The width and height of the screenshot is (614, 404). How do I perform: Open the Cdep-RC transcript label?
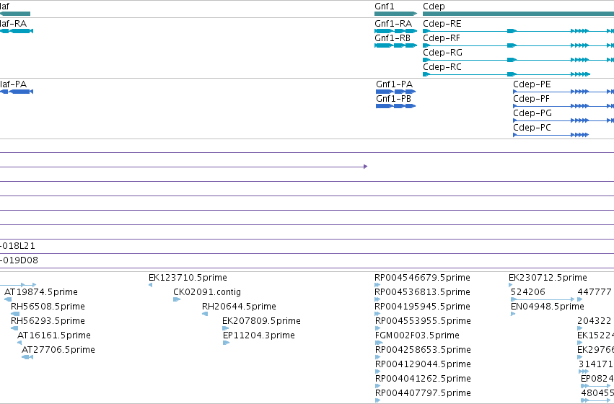pyautogui.click(x=442, y=67)
